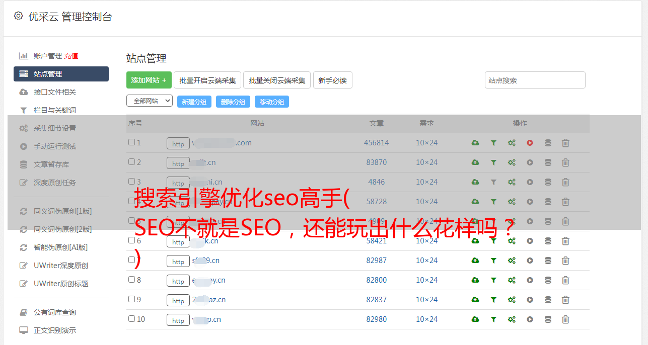Click the funnel icon in row 7
The image size is (648, 345).
493,261
